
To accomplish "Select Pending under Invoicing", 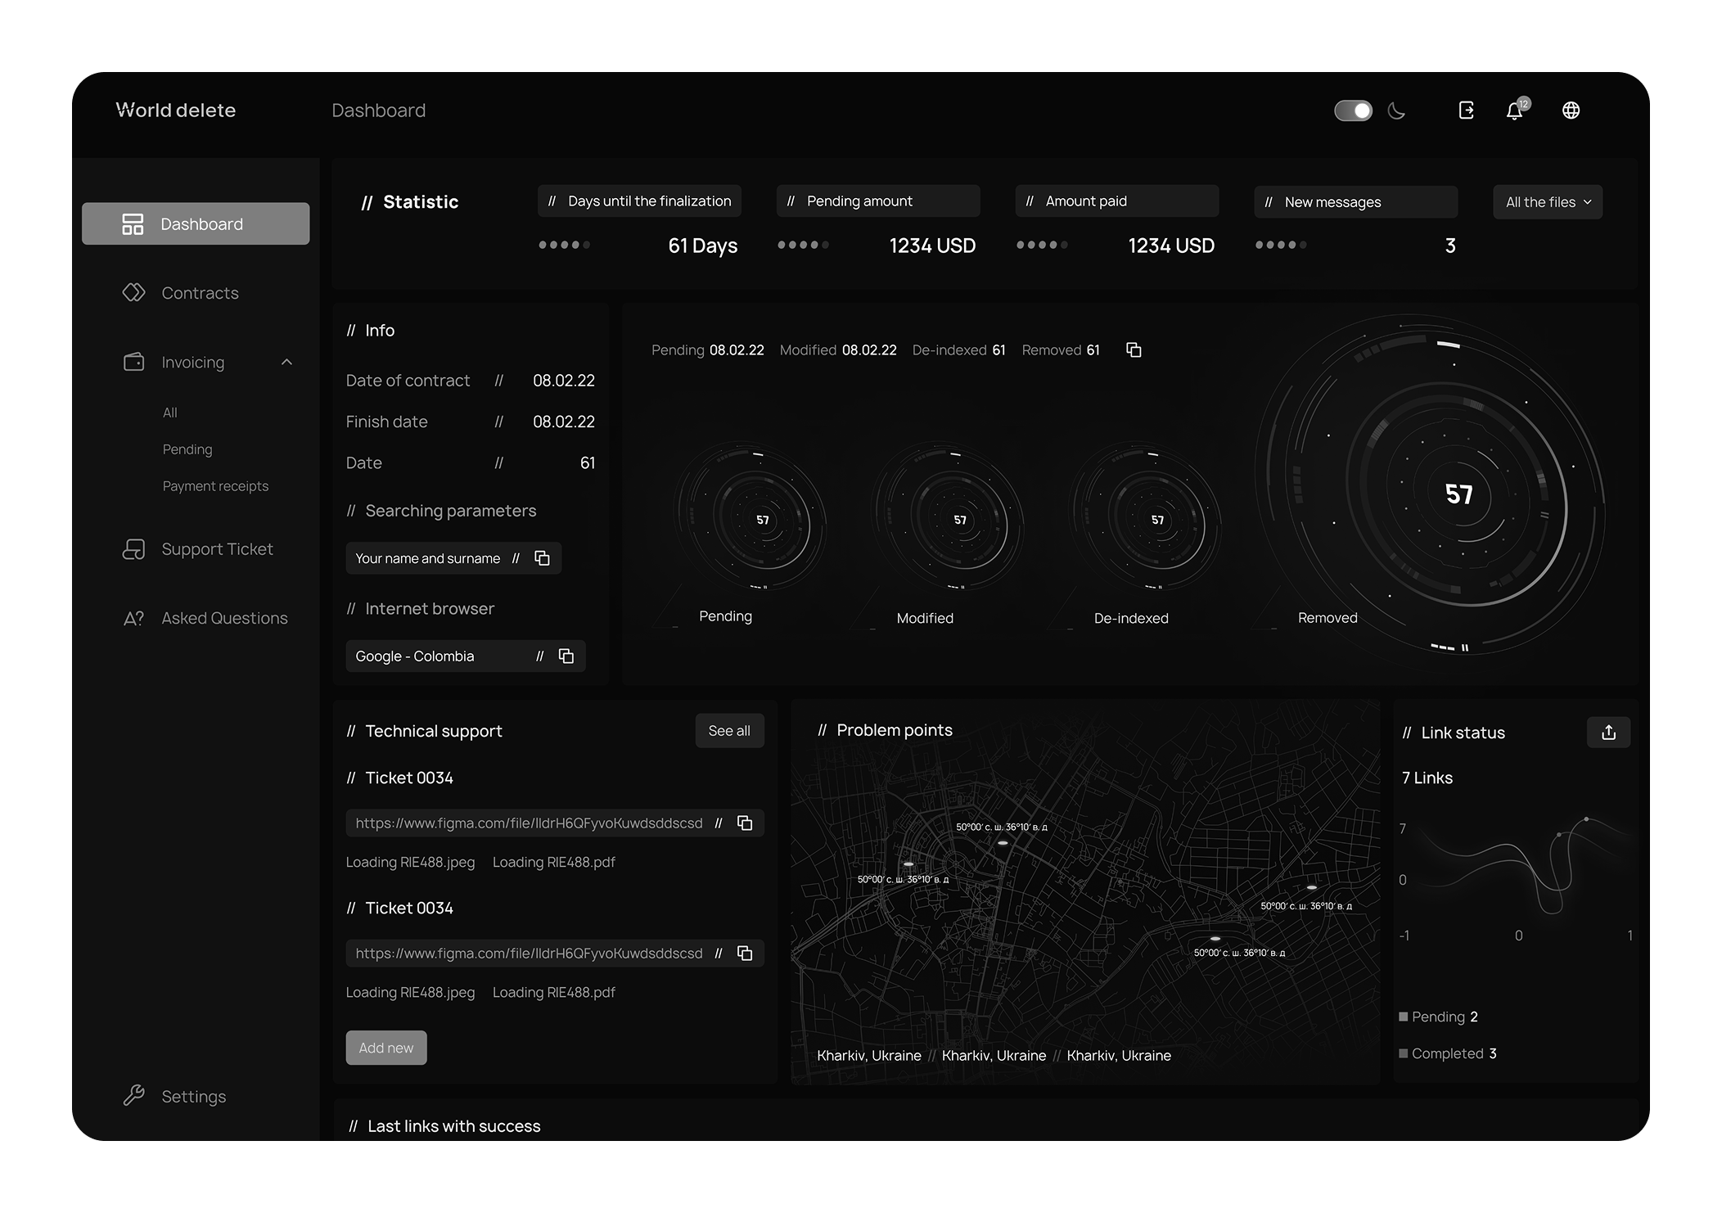I will click(x=187, y=449).
